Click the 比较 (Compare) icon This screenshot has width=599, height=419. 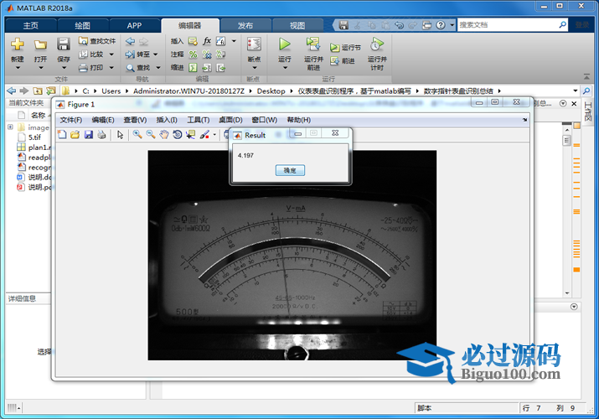[83, 54]
